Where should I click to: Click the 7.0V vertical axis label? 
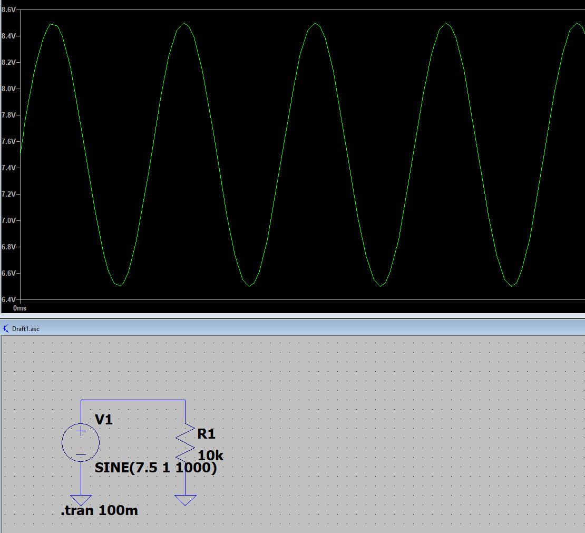8,220
